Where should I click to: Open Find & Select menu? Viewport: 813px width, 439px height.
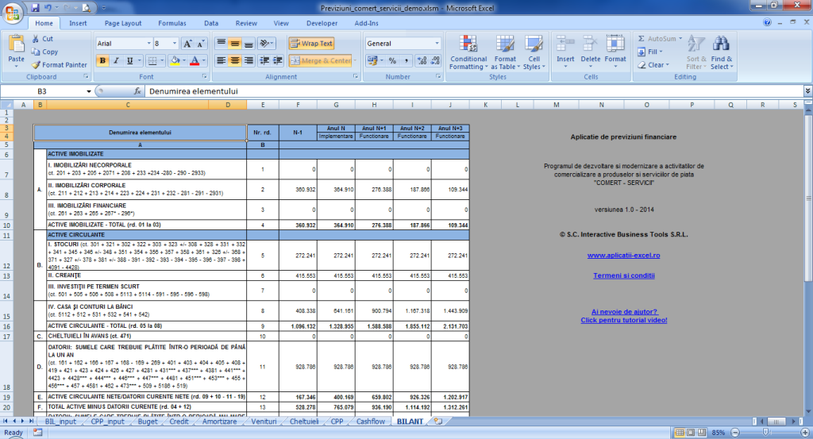click(x=721, y=52)
